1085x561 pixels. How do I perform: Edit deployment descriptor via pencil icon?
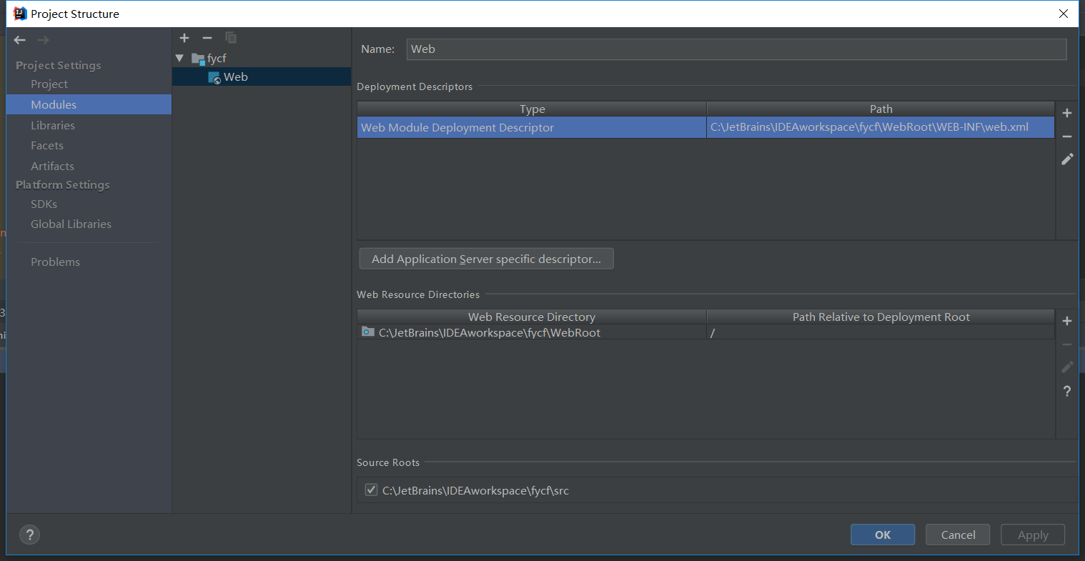click(x=1066, y=159)
